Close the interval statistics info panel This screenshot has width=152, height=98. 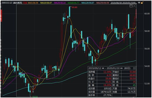[134, 68]
